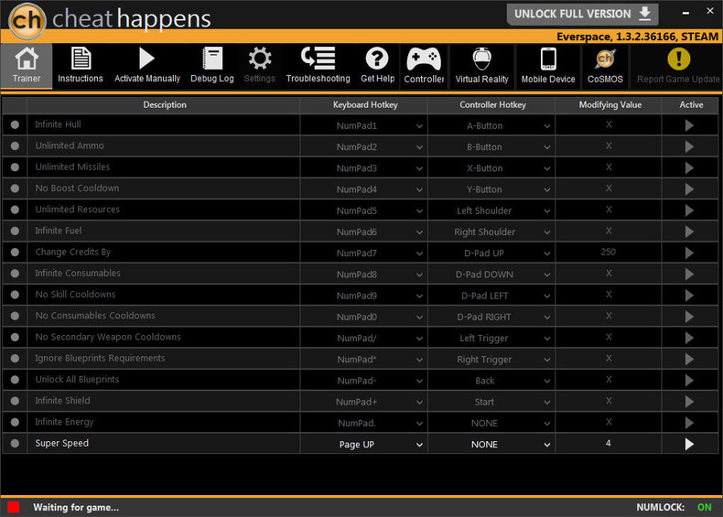Open the Virtual Reality option
723x517 pixels.
click(481, 66)
